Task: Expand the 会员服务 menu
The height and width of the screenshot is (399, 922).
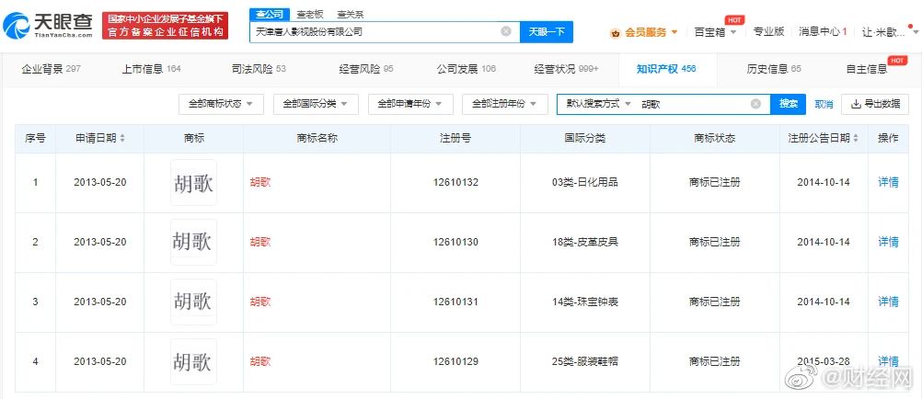Action: 651,32
